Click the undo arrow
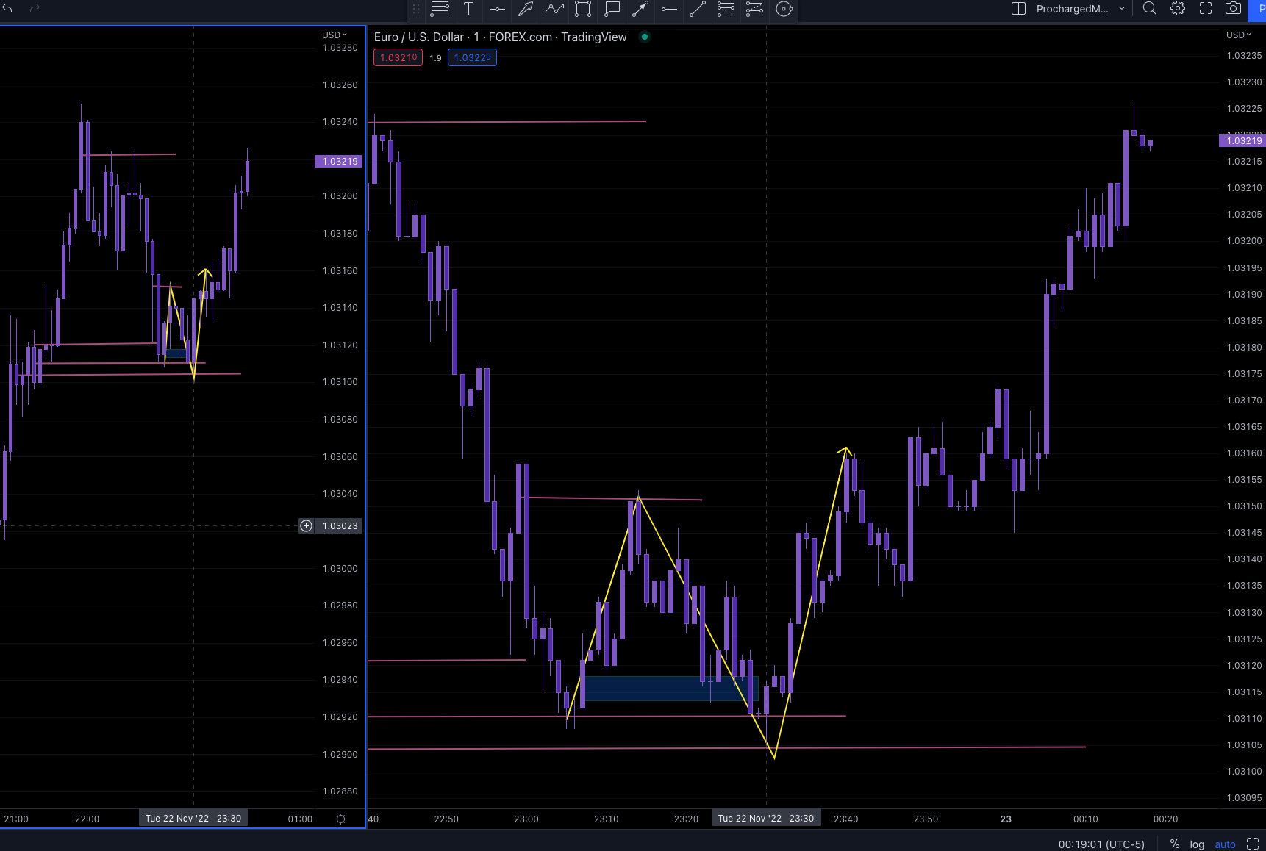 click(9, 9)
